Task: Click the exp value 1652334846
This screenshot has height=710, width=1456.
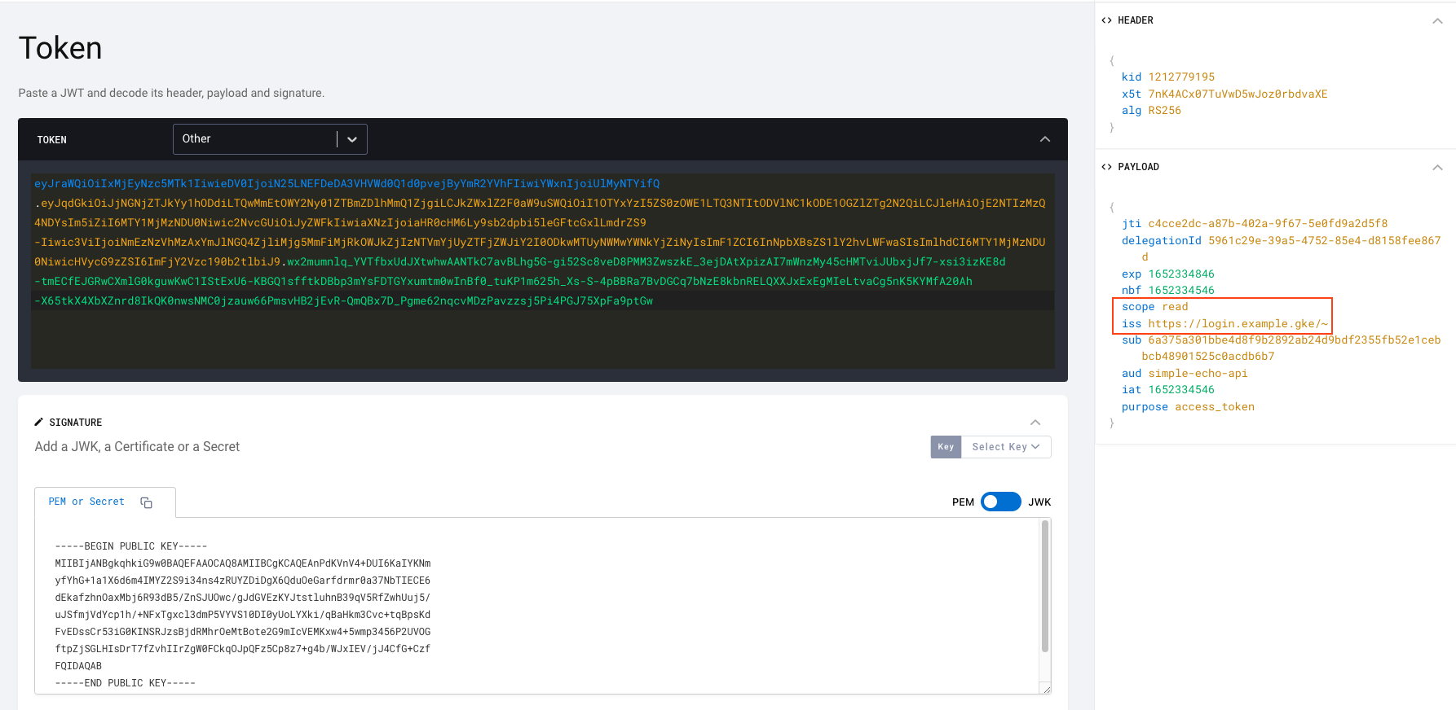Action: click(x=1181, y=274)
